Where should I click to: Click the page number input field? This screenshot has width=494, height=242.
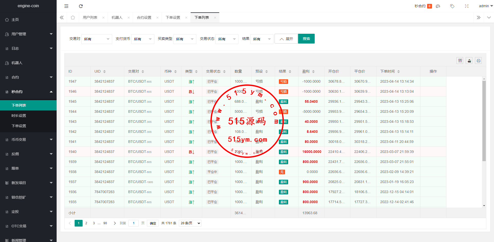134,223
